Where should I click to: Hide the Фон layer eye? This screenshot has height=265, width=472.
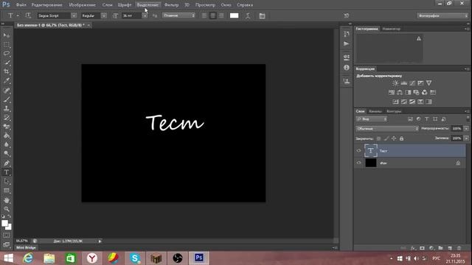pos(358,163)
